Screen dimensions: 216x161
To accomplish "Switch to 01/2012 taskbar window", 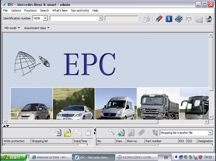I will (x=136, y=157).
